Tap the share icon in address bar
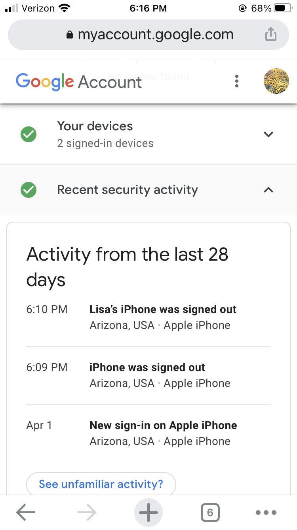Viewport: 297px width, 530px height. 270,35
